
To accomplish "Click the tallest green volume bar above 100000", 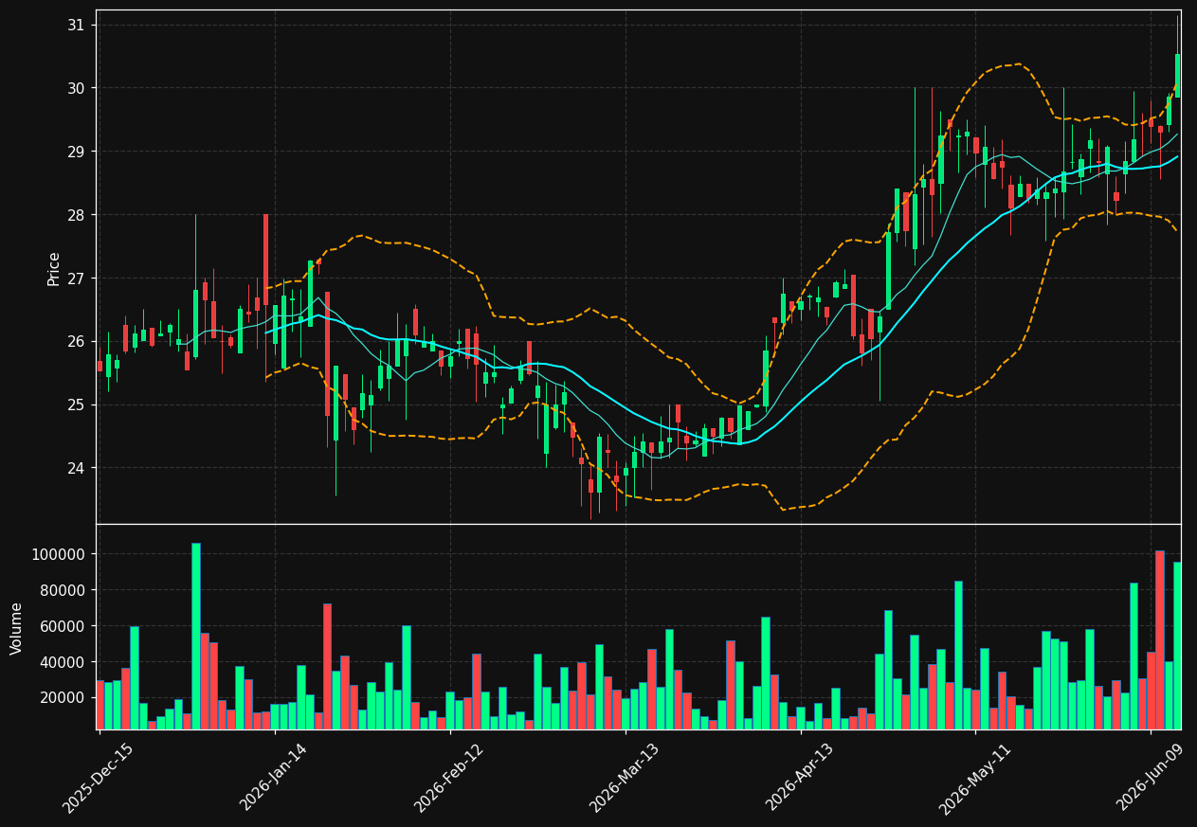I will click(196, 636).
